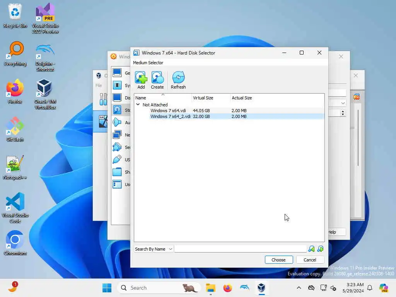Sort list by Name column header
Viewport: 396px width, 297px height.
163,98
